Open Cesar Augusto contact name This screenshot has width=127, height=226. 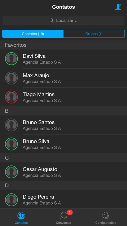click(x=40, y=169)
